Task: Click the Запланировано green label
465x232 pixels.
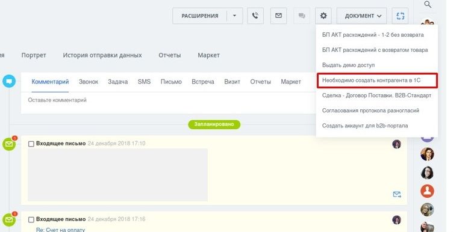Action: [x=214, y=124]
